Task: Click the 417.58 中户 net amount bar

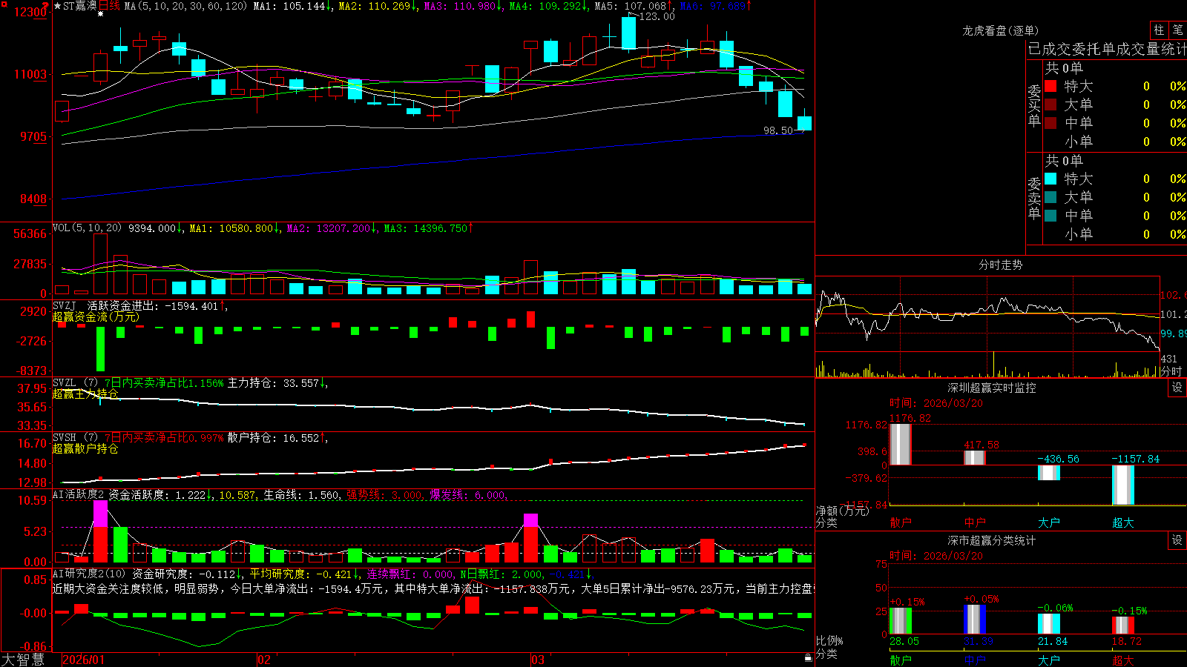Action: 974,457
